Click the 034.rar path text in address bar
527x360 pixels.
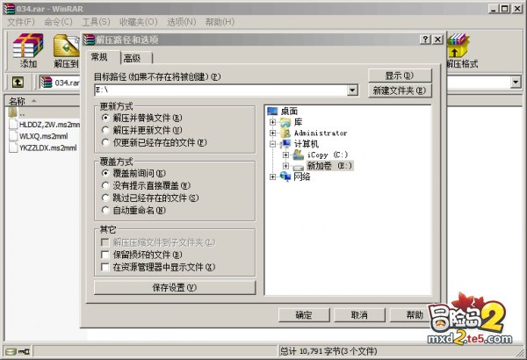(x=67, y=83)
